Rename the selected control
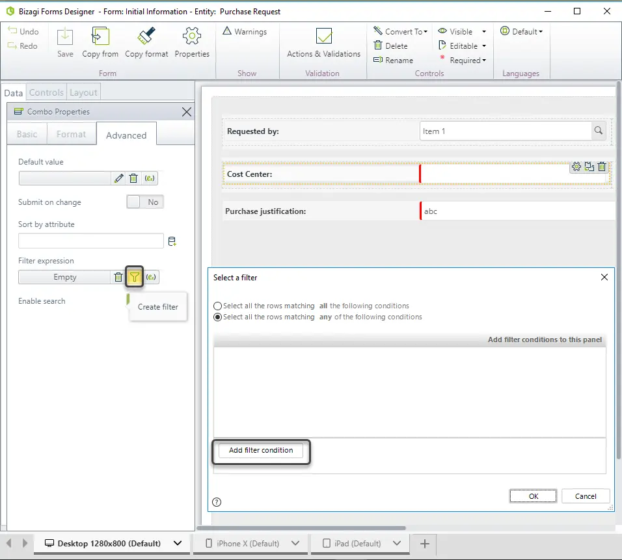This screenshot has height=560, width=622. (x=393, y=60)
